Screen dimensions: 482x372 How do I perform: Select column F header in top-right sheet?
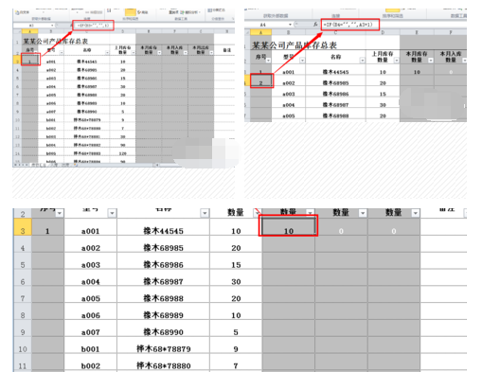[451, 32]
